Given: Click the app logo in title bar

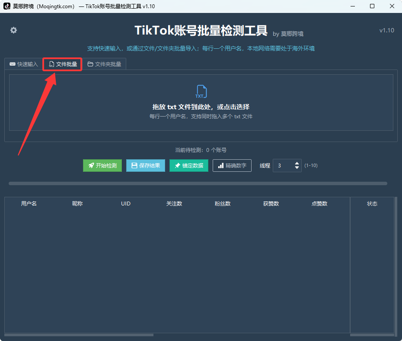Looking at the screenshot, I should [x=7, y=6].
